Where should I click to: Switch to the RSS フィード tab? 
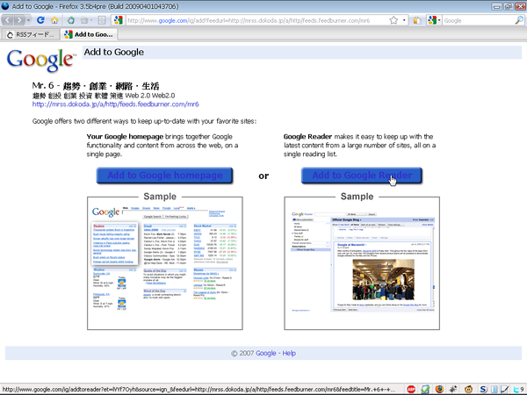(x=30, y=34)
